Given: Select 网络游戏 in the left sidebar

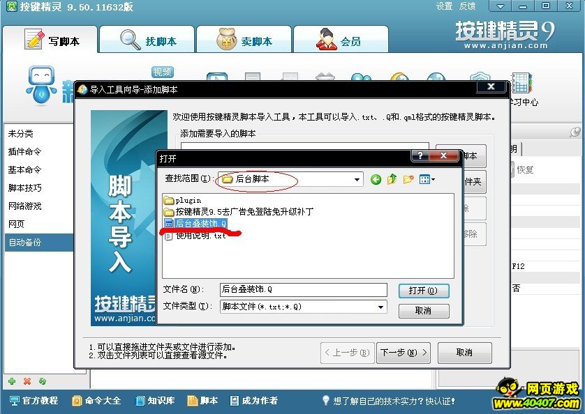Looking at the screenshot, I should tap(39, 206).
